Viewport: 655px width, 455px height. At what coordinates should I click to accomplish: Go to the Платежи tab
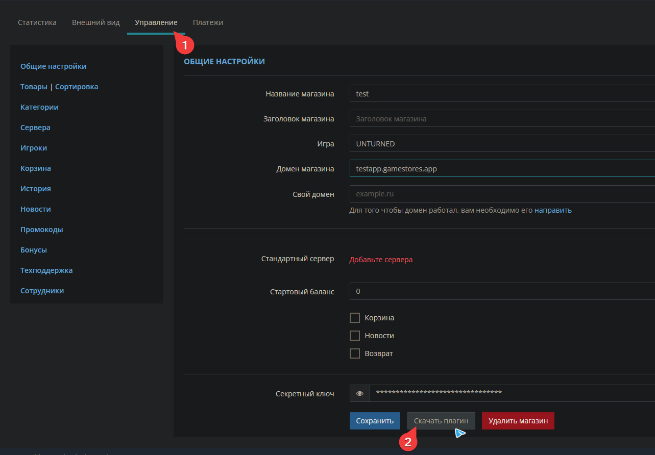(208, 22)
